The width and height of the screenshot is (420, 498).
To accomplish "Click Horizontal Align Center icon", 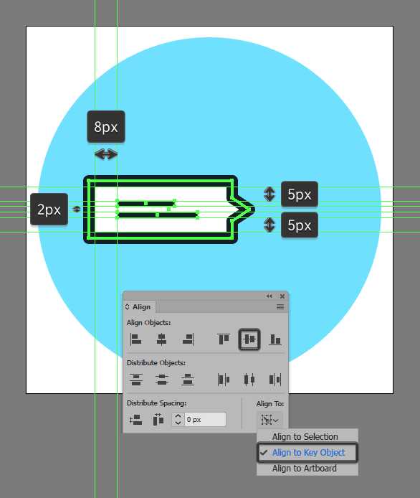I will (x=161, y=339).
